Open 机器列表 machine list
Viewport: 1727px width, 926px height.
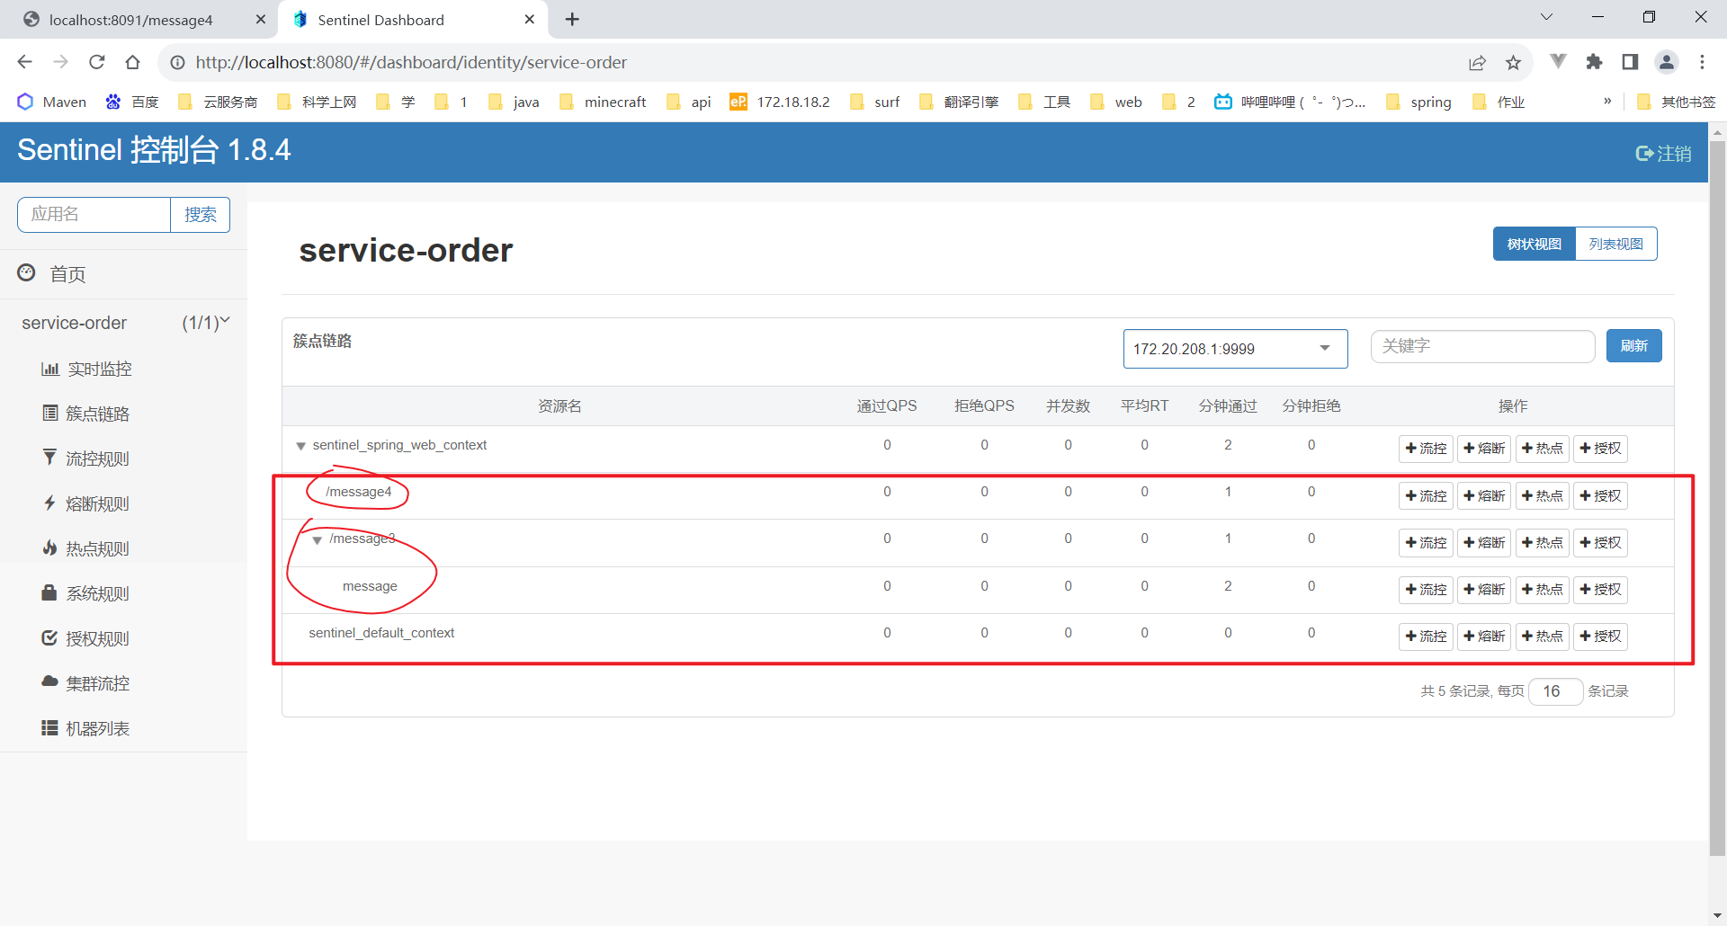(87, 728)
